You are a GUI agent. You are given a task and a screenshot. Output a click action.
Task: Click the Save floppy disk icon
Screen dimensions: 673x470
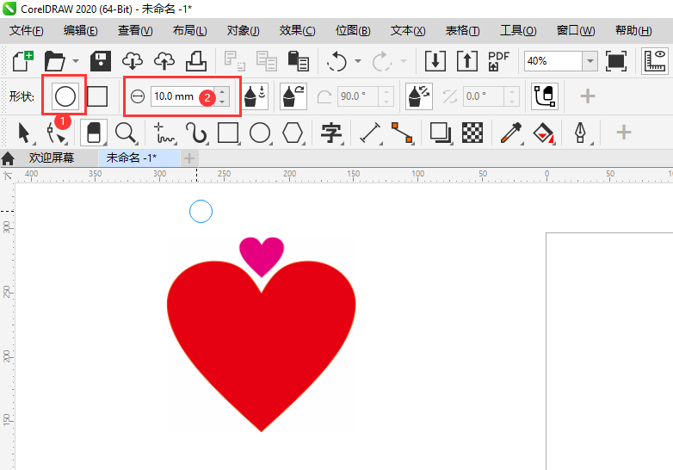tap(102, 61)
